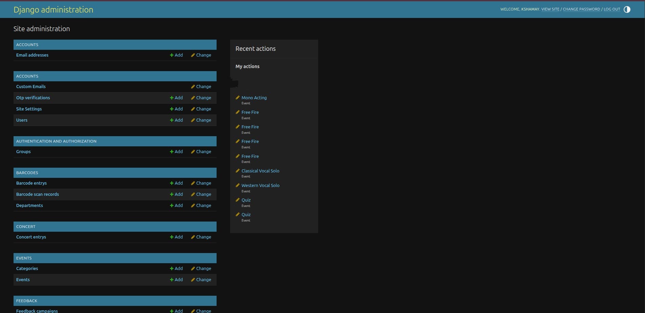The image size is (645, 313).
Task: Click the pencil icon for Custom Emails
Action: click(x=193, y=87)
